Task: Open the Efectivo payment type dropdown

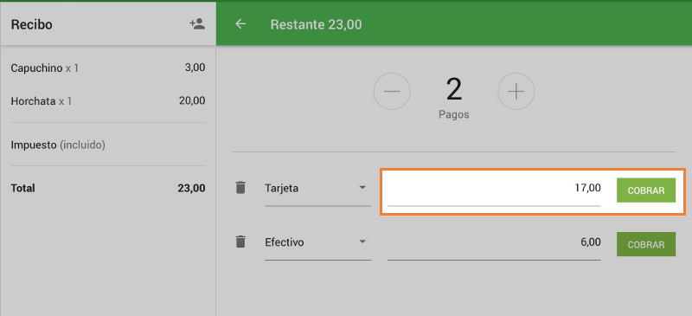Action: pyautogui.click(x=317, y=243)
